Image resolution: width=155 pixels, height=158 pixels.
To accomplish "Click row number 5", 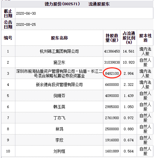I will [8, 96].
